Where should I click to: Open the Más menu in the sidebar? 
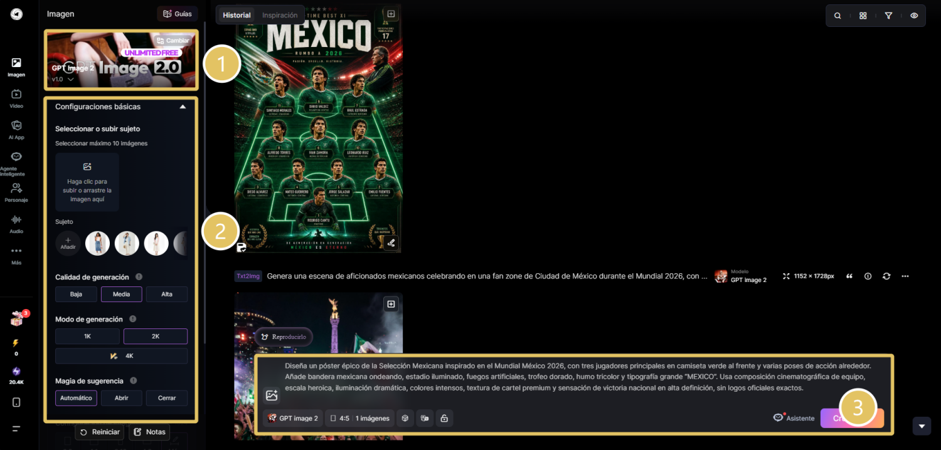(x=16, y=255)
